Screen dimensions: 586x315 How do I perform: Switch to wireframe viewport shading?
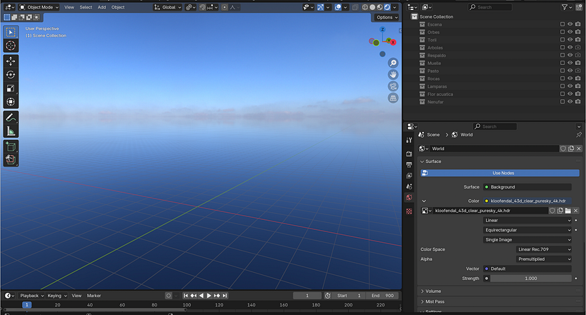364,7
